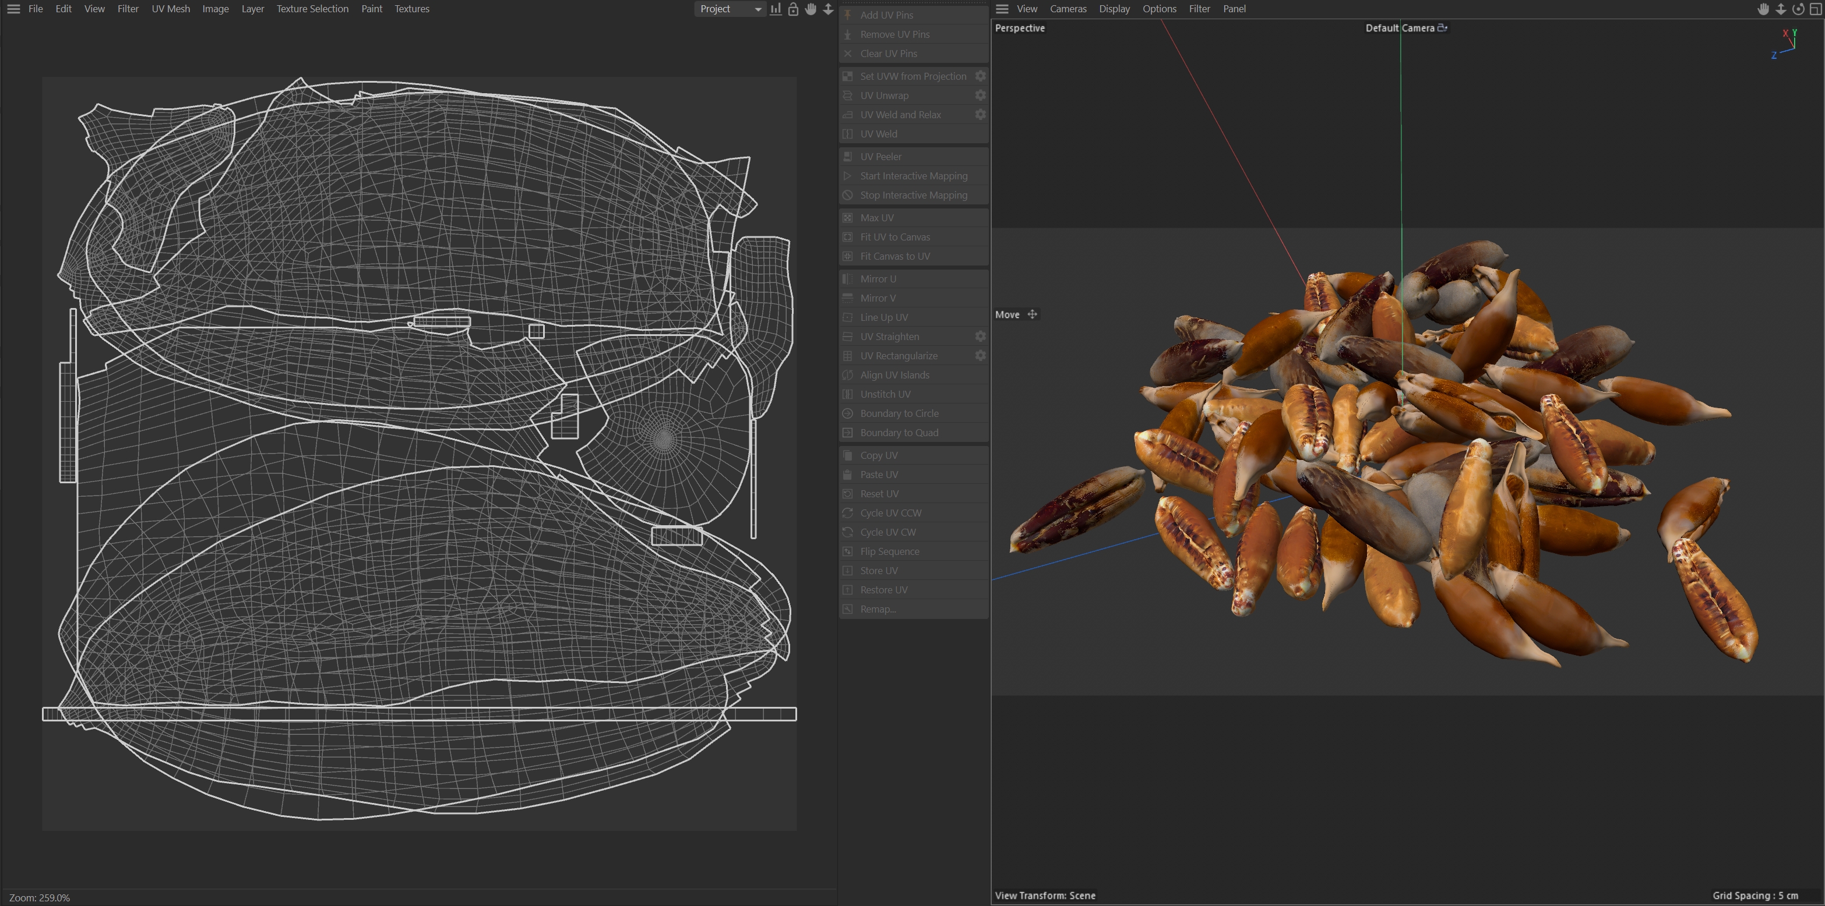Click the Move crosshair icon in viewport
1825x906 pixels.
click(x=1032, y=315)
